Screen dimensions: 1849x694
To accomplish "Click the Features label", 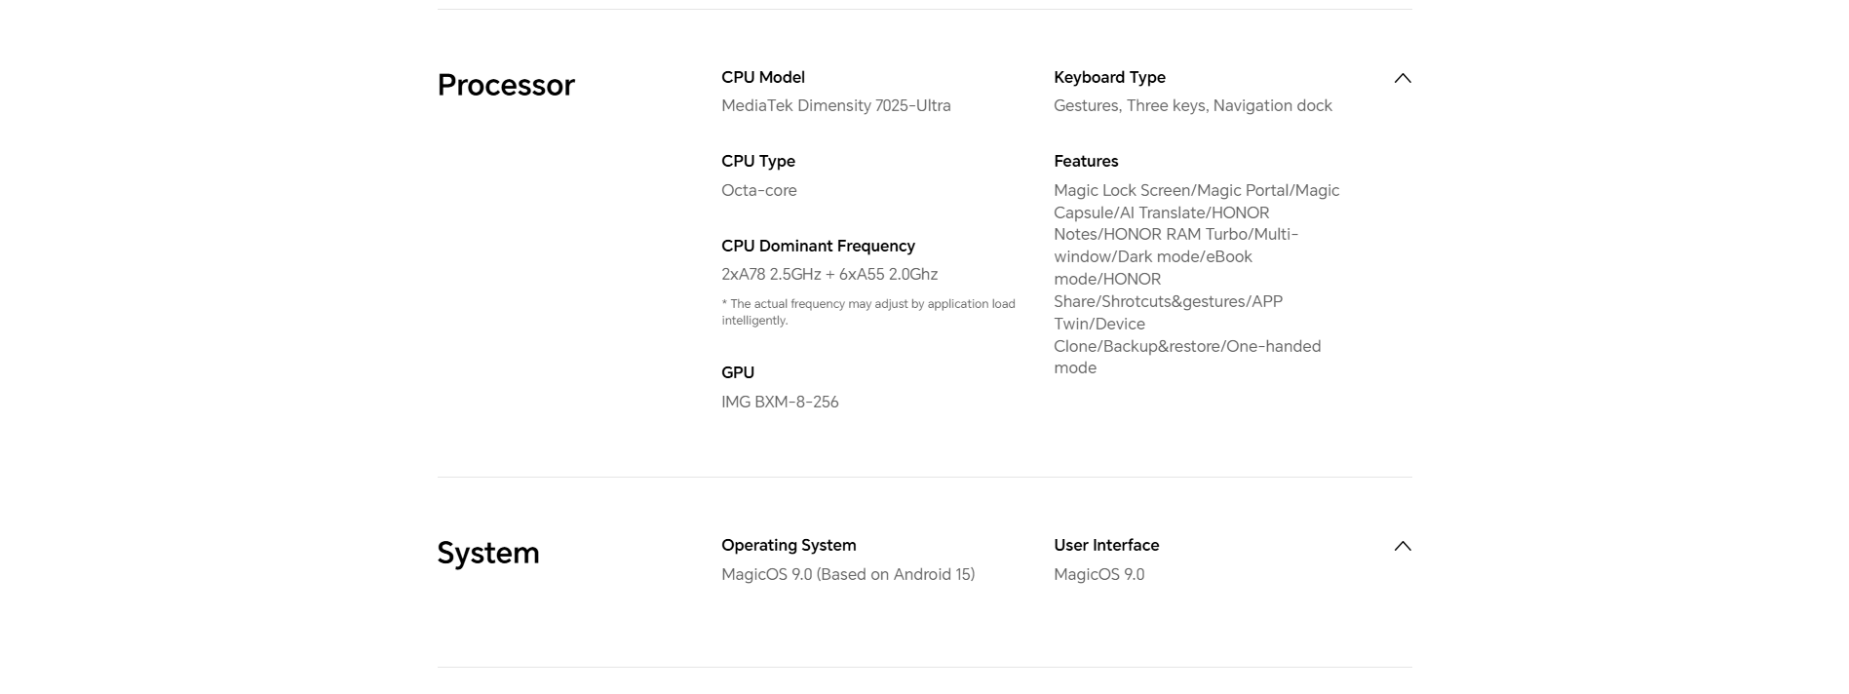I will click(1086, 161).
